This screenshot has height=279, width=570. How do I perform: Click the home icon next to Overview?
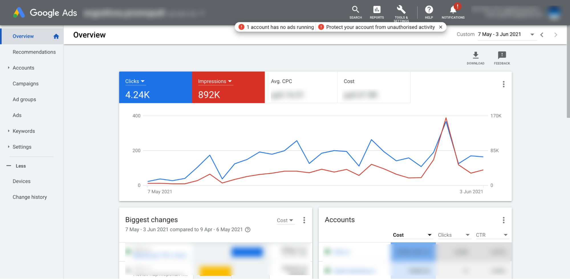coord(56,36)
